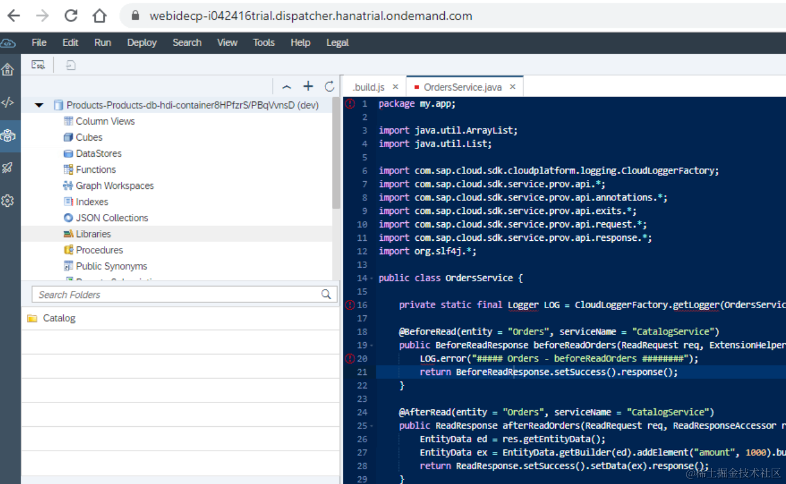Open the Deploy menu
The image size is (786, 484).
click(x=142, y=43)
